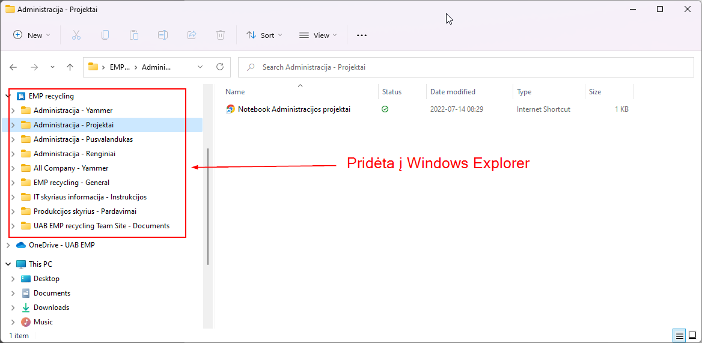
Task: Click the OneDrive cloud icon
Action: click(x=20, y=245)
